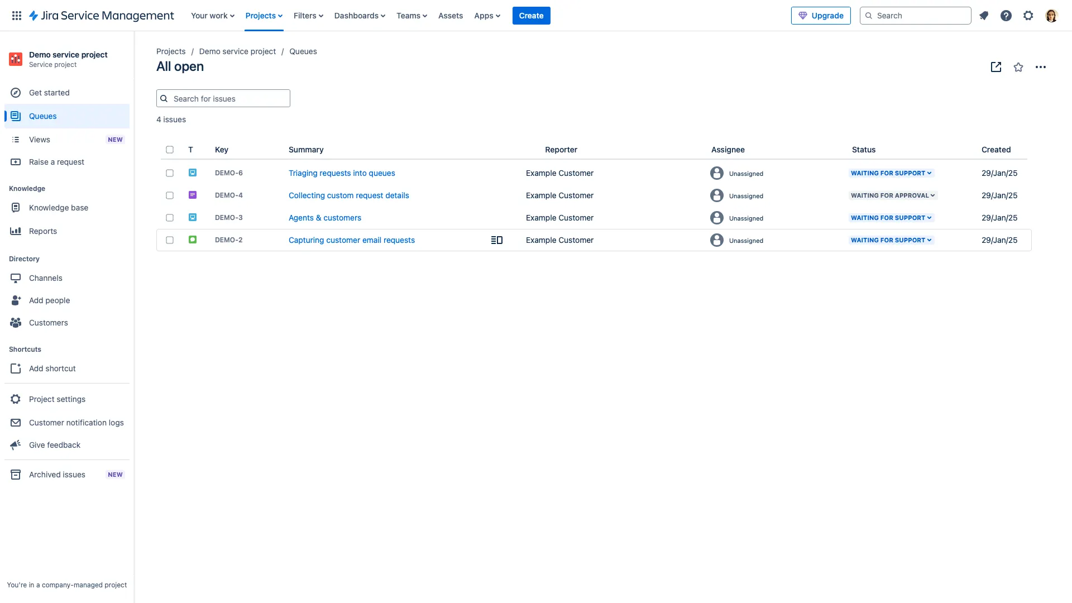Click the Archived issues box icon
This screenshot has width=1072, height=603.
[16, 475]
